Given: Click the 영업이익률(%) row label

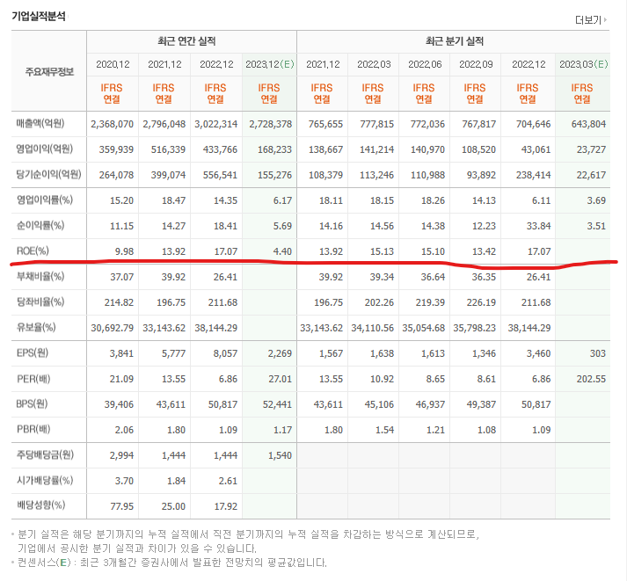Looking at the screenshot, I should pyautogui.click(x=44, y=200).
